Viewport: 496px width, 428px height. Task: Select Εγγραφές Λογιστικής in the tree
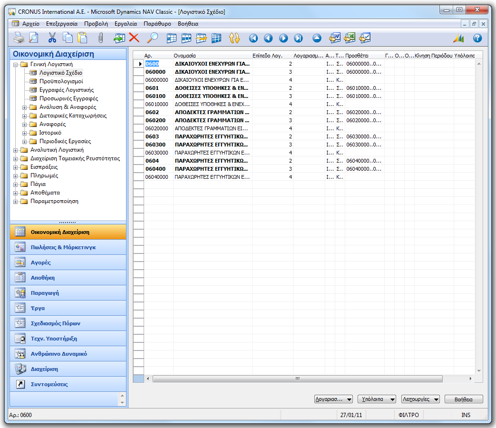(67, 90)
